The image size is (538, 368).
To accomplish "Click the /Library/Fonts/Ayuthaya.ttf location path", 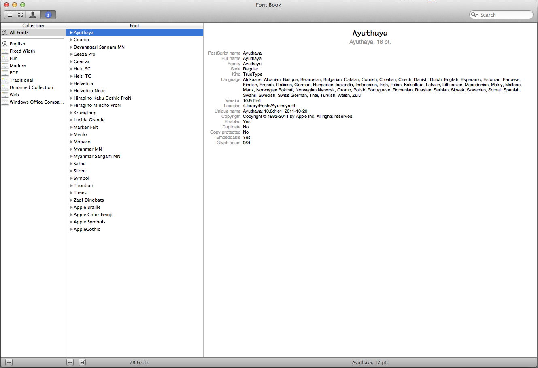I will coord(269,106).
